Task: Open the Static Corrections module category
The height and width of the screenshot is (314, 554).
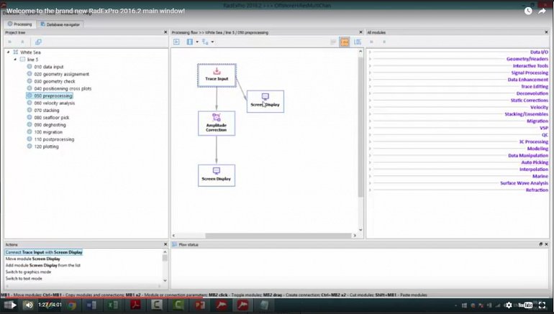Action: click(530, 101)
